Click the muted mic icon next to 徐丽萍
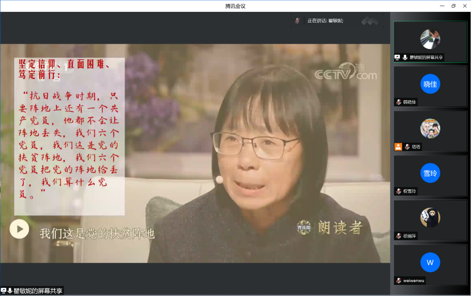 (x=398, y=236)
